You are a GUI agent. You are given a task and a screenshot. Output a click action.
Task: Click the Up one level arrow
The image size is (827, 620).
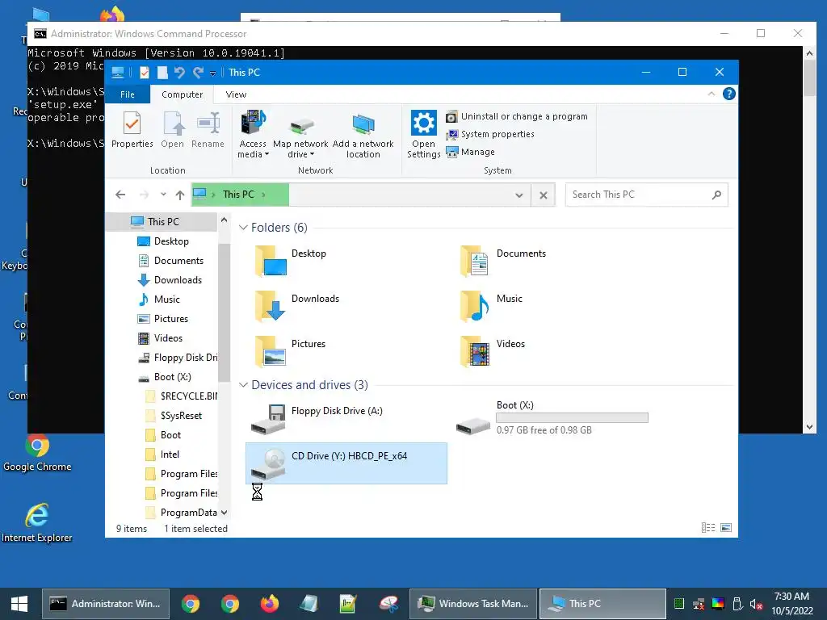point(180,195)
